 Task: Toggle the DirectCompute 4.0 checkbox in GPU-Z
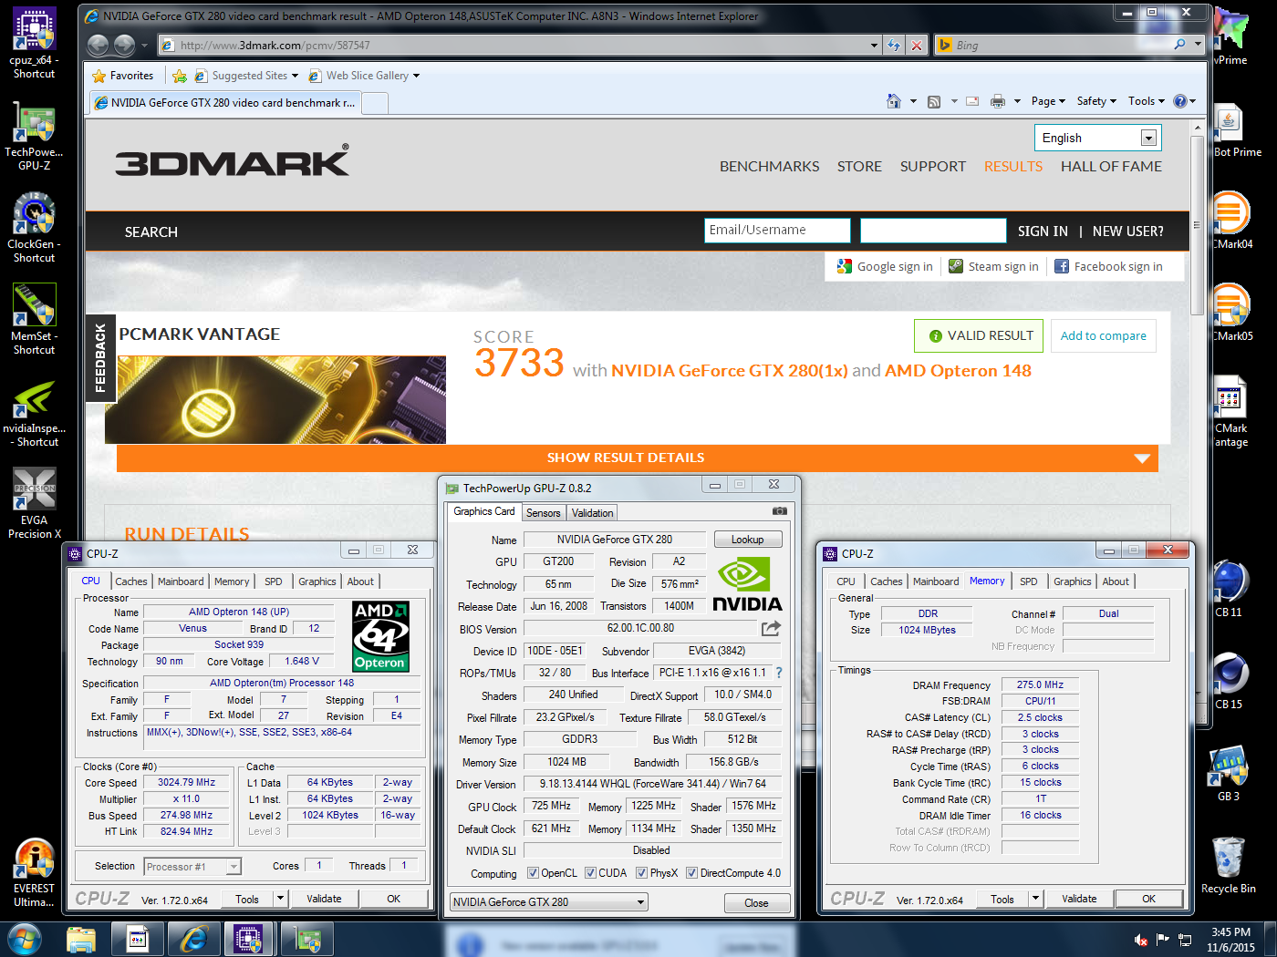click(x=691, y=872)
